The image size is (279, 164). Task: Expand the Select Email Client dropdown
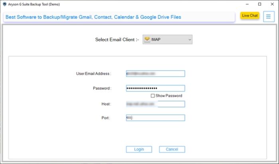(x=167, y=40)
